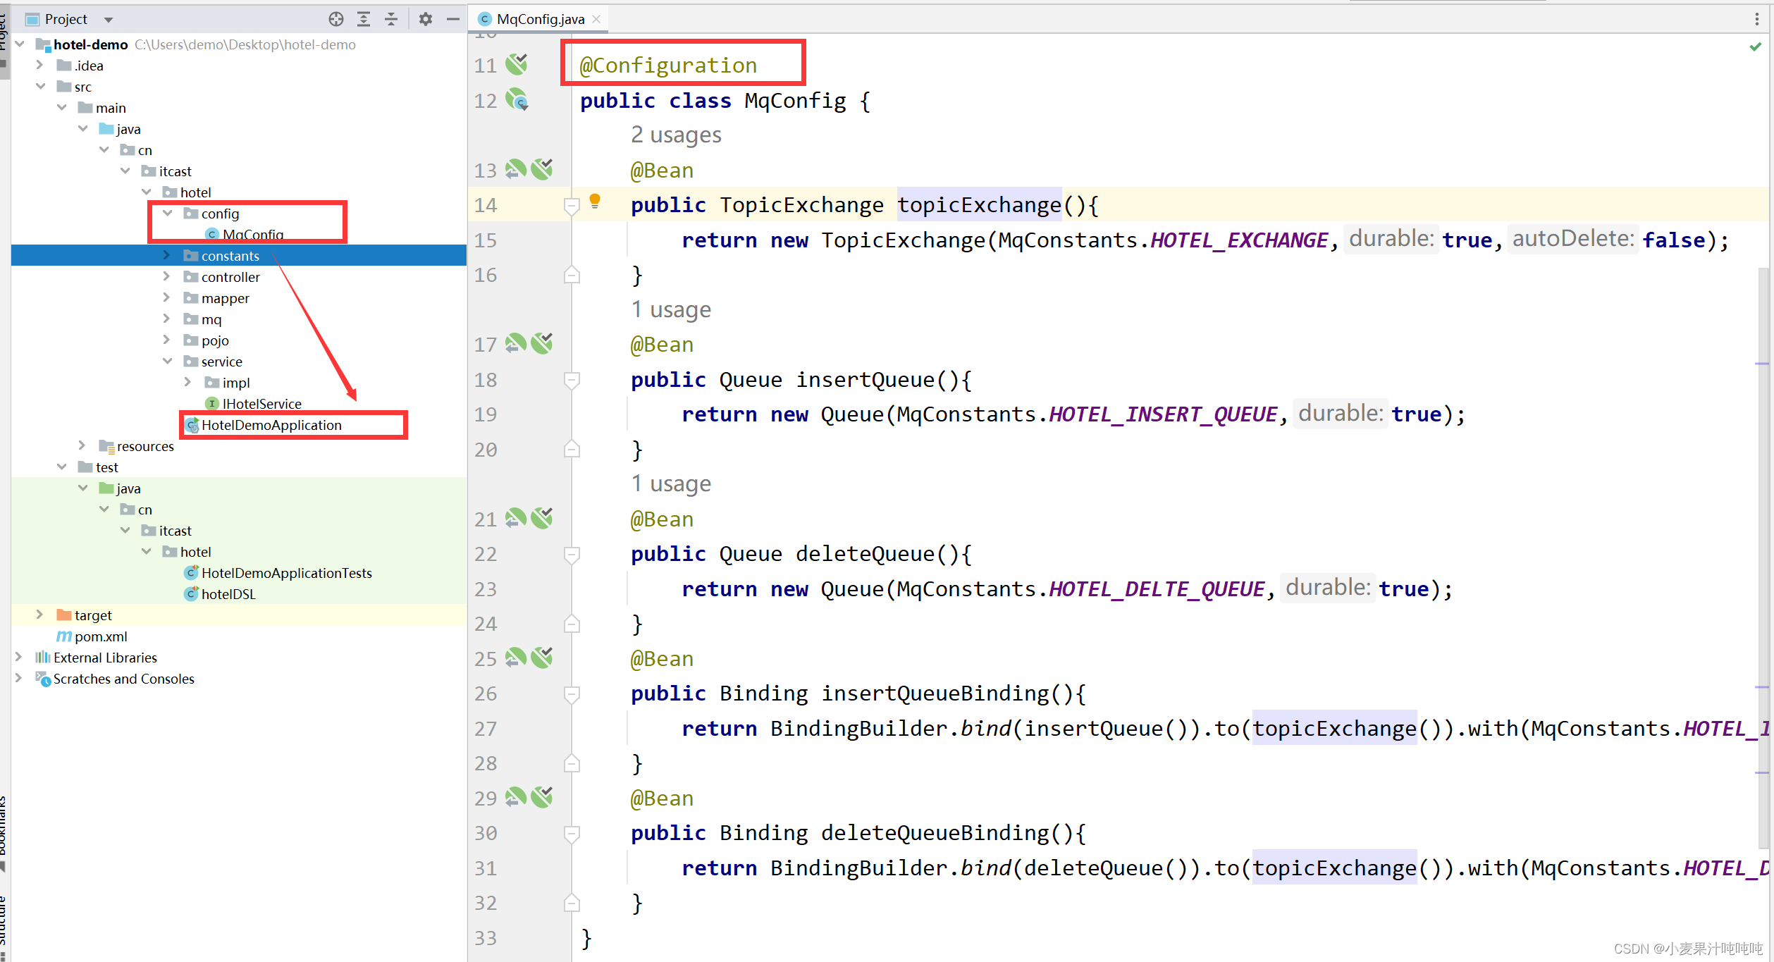Click the Collapse All toolbar icon

pyautogui.click(x=391, y=19)
